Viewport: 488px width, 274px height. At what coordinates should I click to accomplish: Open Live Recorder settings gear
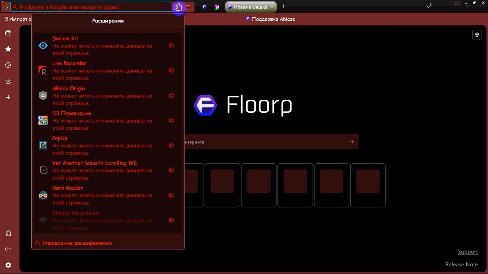[172, 70]
